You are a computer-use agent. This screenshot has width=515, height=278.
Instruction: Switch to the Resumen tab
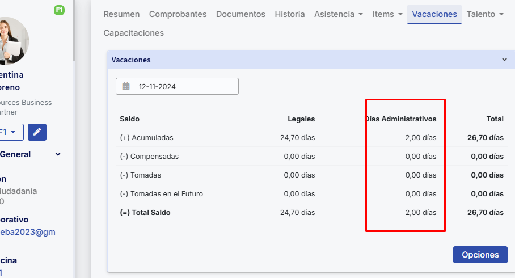point(121,14)
